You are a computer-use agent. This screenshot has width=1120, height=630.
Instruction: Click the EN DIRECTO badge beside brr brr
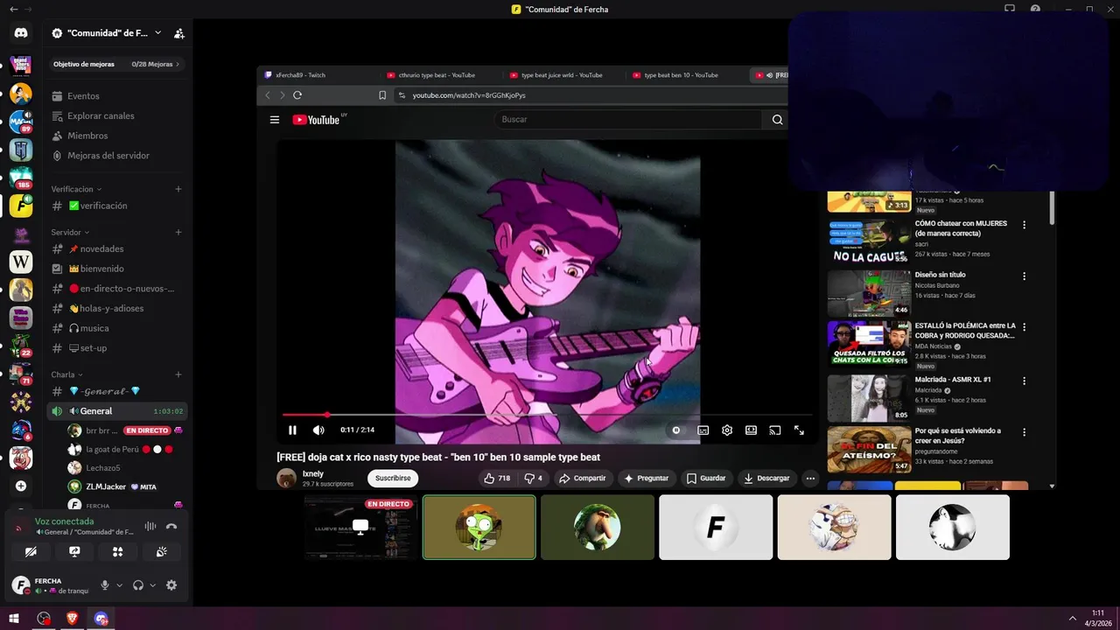[147, 430]
